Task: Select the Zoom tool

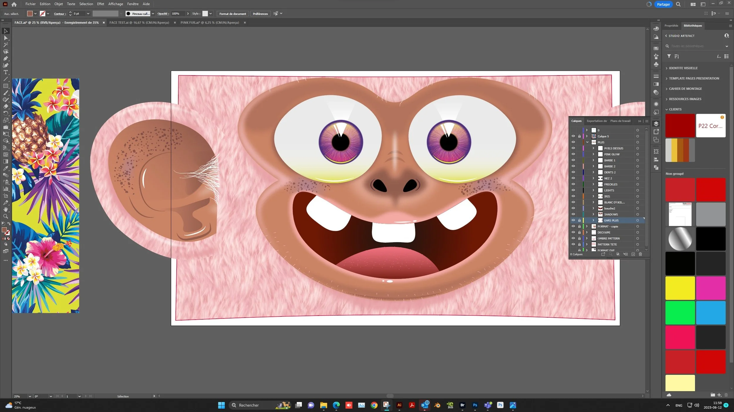Action: click(6, 217)
